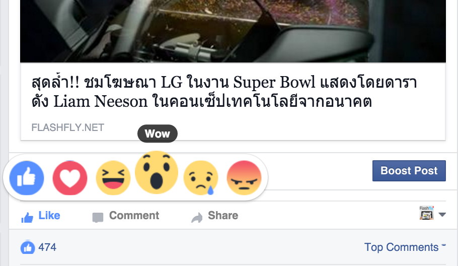Choose the crying Sad reaction emoji
458x266 pixels.
coord(201,178)
